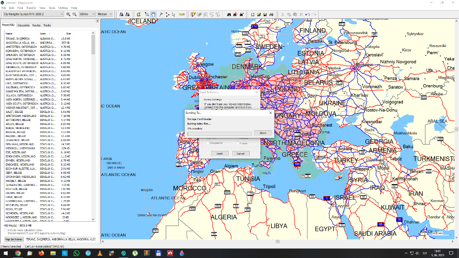
Task: Click the Send button in Send To Device
Action: (x=219, y=154)
